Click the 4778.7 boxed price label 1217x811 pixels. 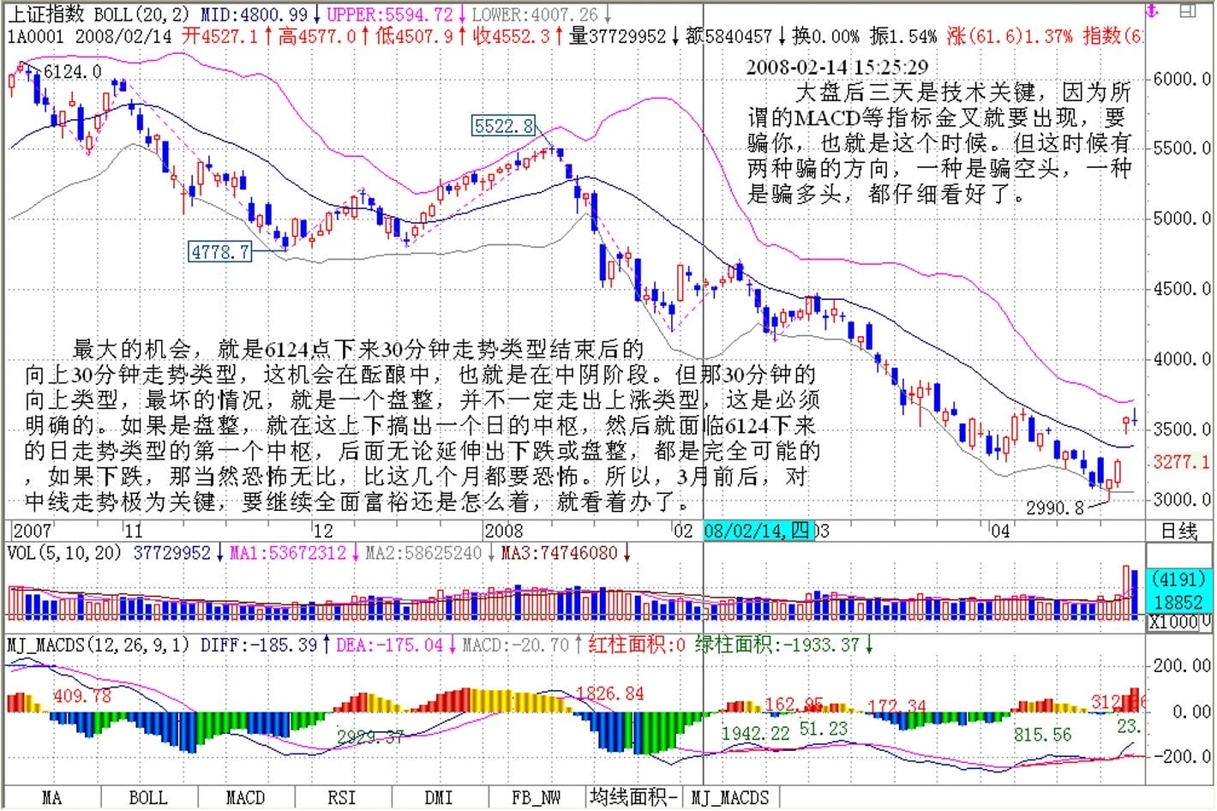(221, 252)
